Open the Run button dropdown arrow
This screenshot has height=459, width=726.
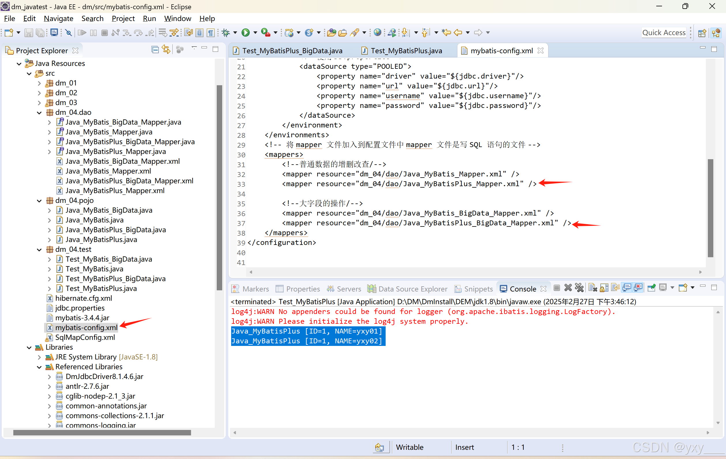255,33
